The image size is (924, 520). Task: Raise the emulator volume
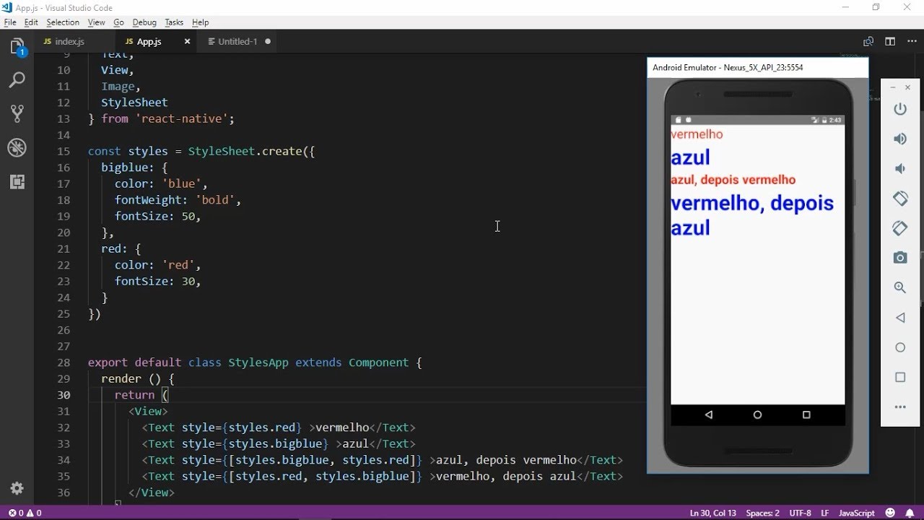pyautogui.click(x=900, y=139)
